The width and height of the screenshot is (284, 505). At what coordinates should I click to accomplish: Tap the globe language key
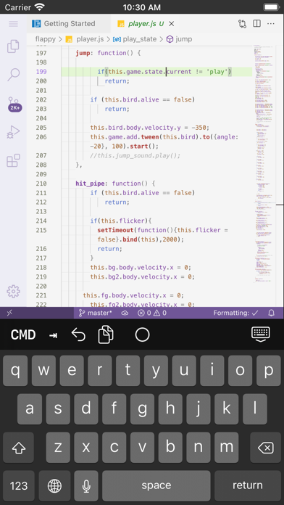click(x=54, y=485)
